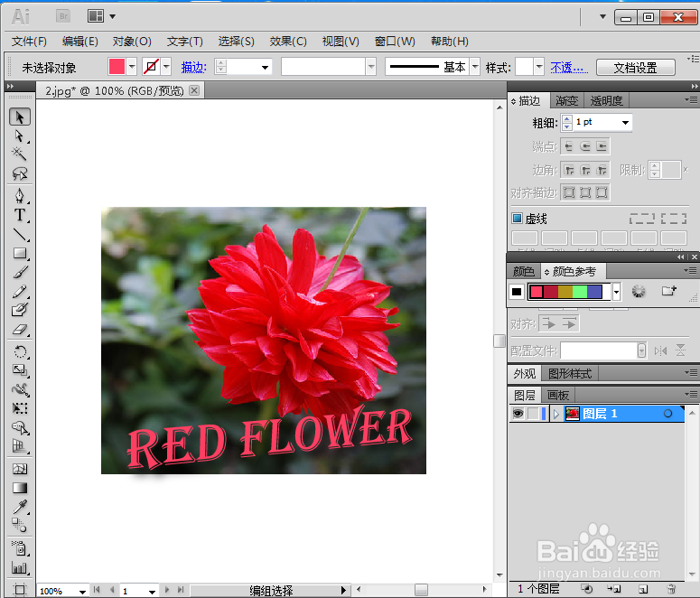
Task: Select the Scale tool
Action: coord(20,370)
